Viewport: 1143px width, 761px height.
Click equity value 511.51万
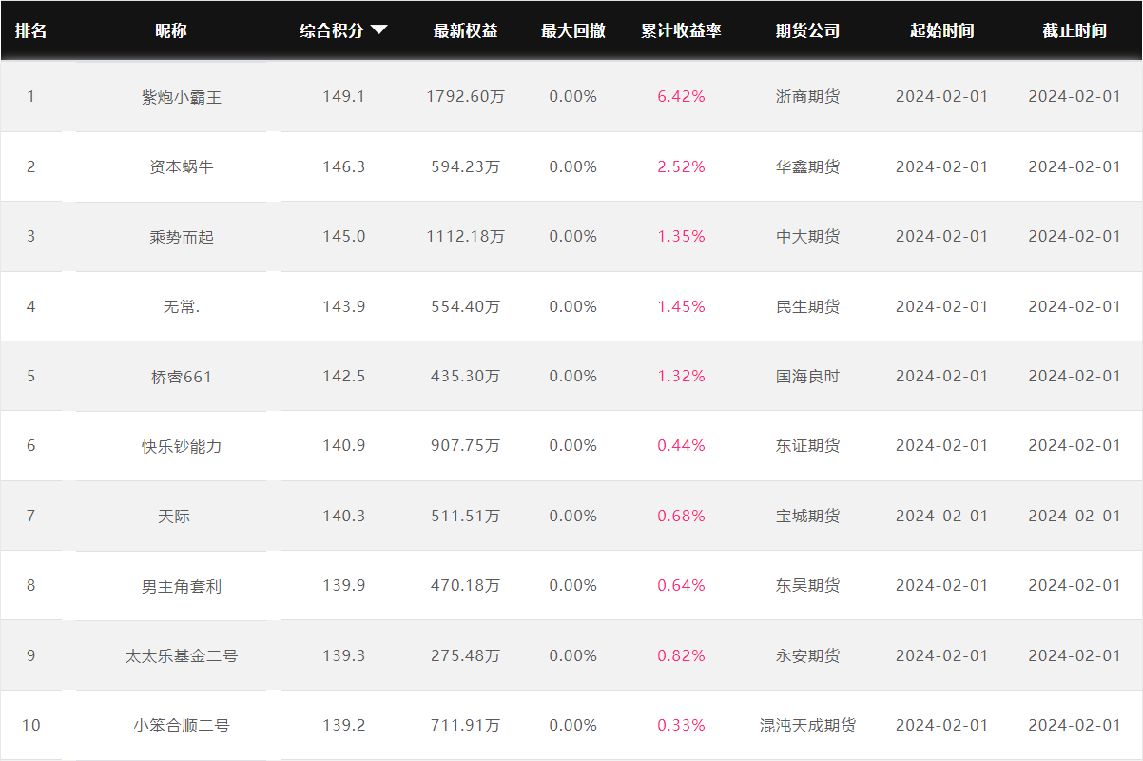pyautogui.click(x=465, y=516)
